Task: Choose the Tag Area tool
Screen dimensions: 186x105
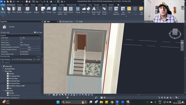Action: (x=141, y=11)
